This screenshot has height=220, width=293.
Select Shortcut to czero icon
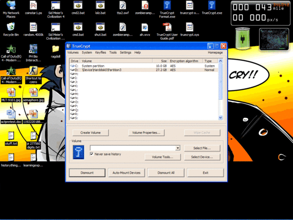[33, 75]
